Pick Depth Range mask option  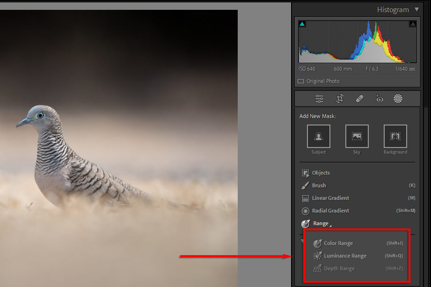coord(339,269)
